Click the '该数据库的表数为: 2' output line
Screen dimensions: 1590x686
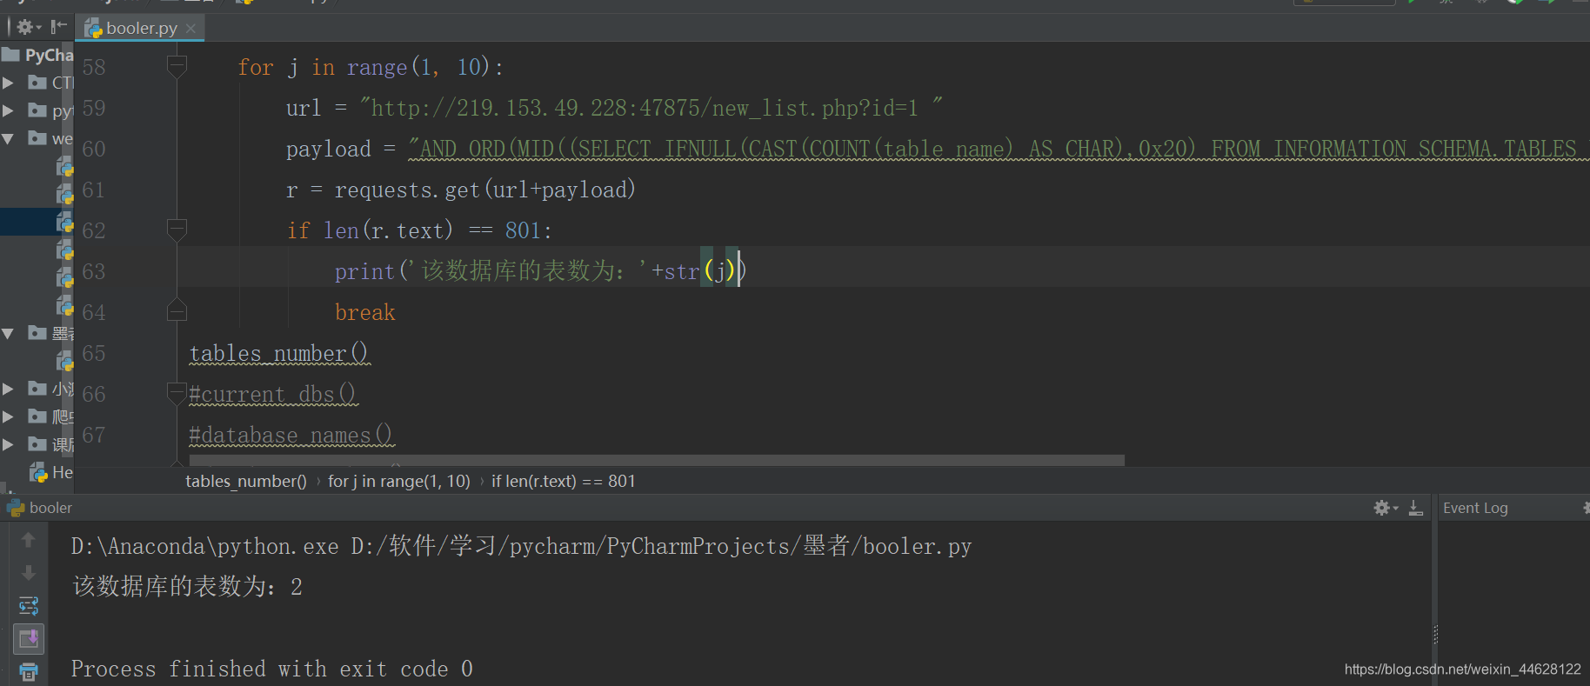(187, 587)
